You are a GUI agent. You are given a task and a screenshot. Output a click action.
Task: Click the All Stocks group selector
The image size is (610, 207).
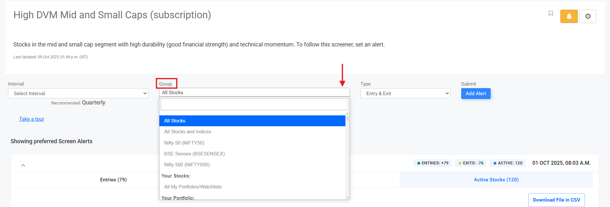click(254, 93)
